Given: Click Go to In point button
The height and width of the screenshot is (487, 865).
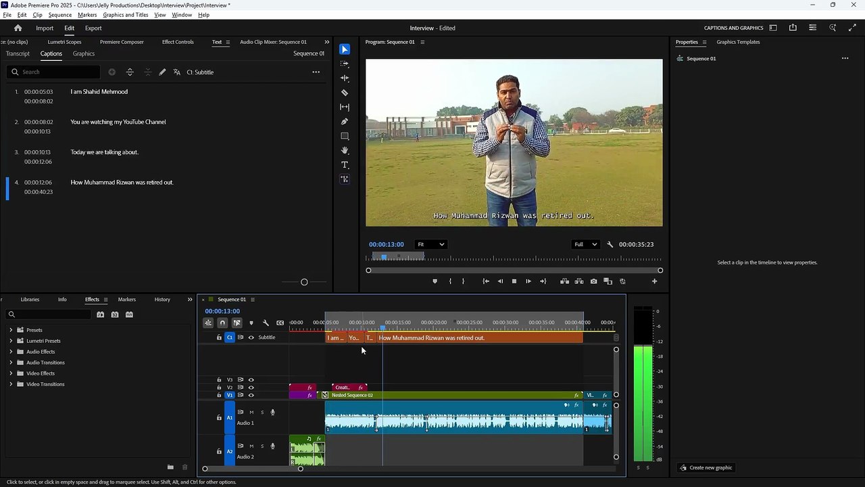Looking at the screenshot, I should click(486, 281).
